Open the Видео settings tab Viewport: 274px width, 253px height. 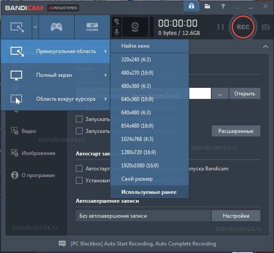(x=29, y=131)
